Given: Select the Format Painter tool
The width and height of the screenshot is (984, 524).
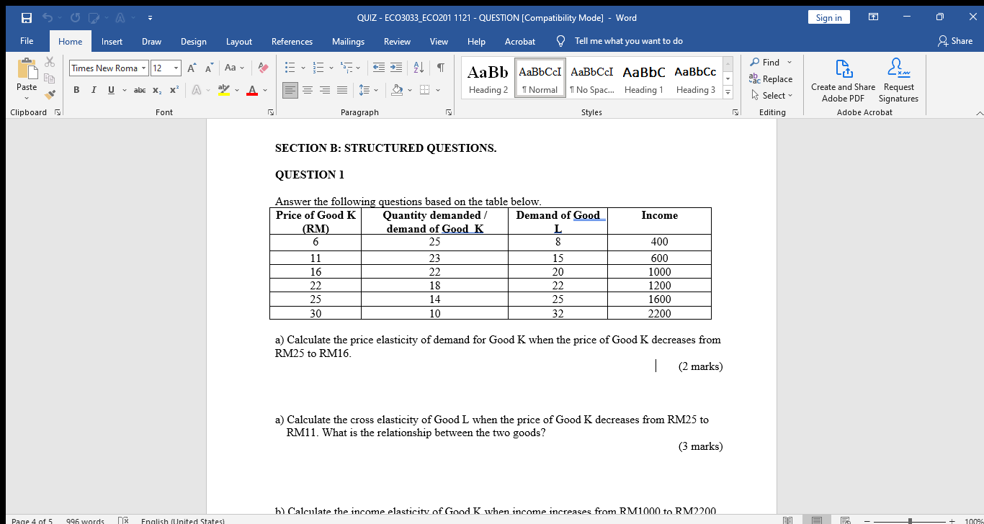Looking at the screenshot, I should [50, 94].
